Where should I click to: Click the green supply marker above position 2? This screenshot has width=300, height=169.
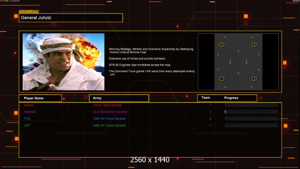click(x=225, y=37)
